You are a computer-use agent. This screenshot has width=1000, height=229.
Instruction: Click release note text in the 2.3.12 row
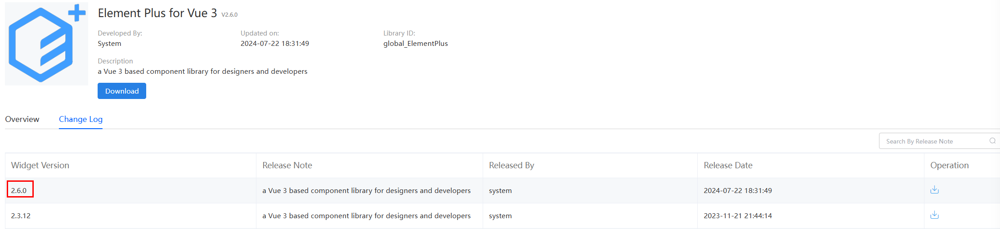(x=367, y=216)
